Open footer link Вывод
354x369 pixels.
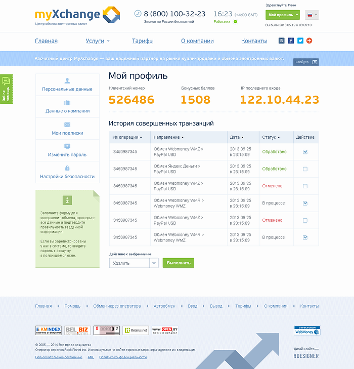pos(216,306)
